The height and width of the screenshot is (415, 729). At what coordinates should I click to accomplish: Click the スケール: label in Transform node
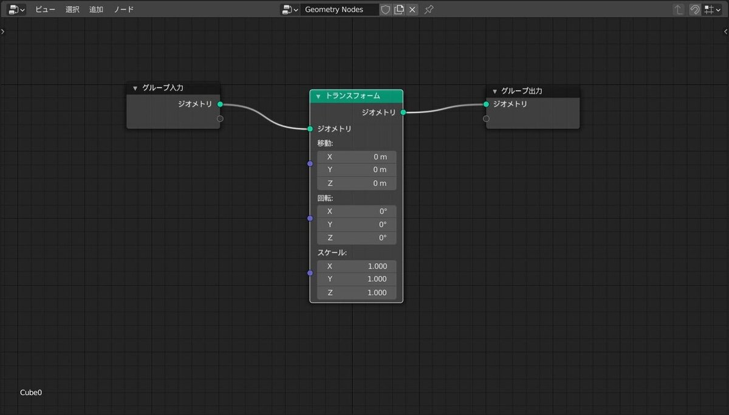(x=332, y=253)
